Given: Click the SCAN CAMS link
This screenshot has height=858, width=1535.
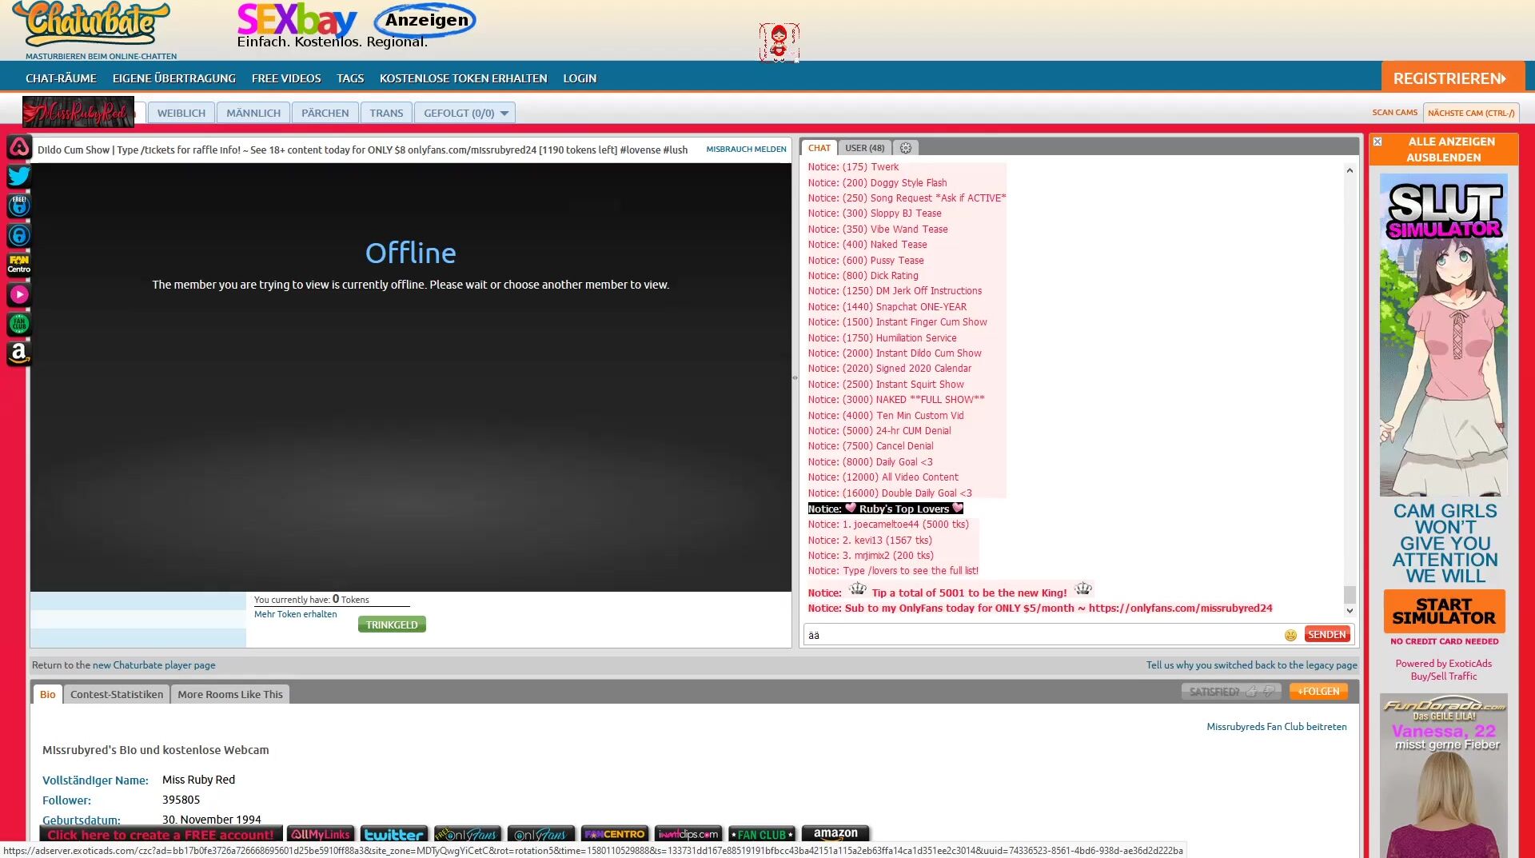Looking at the screenshot, I should [1395, 113].
